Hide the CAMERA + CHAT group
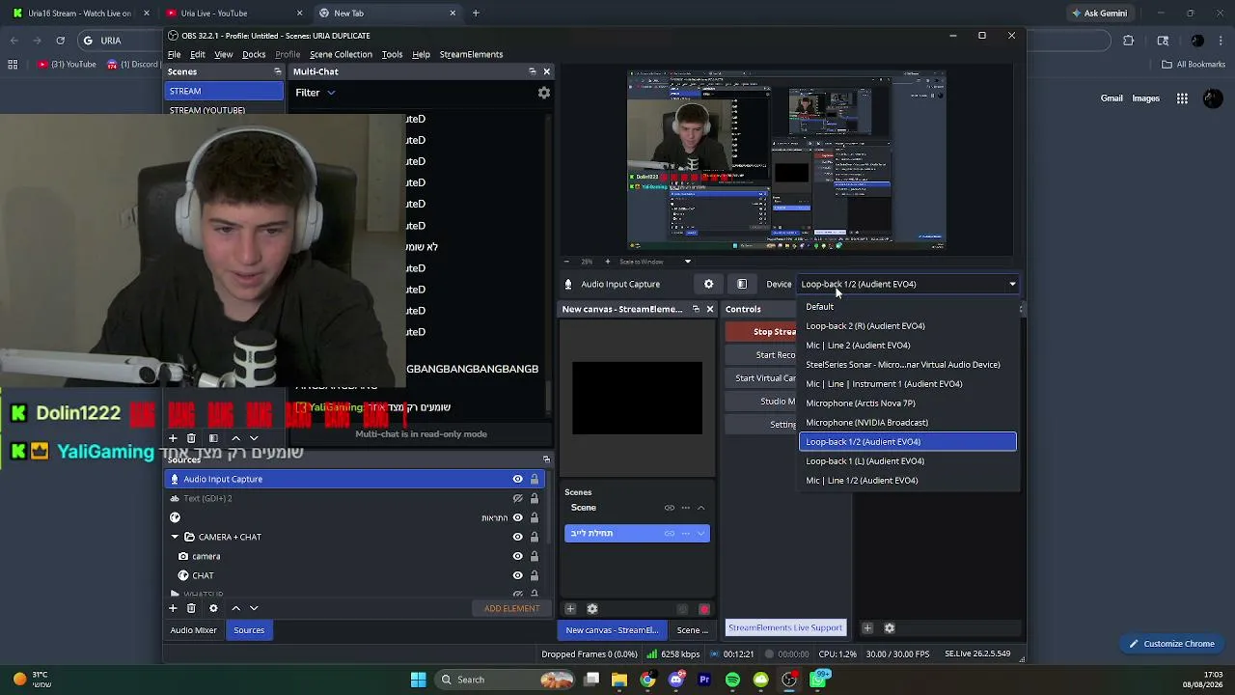 tap(517, 537)
